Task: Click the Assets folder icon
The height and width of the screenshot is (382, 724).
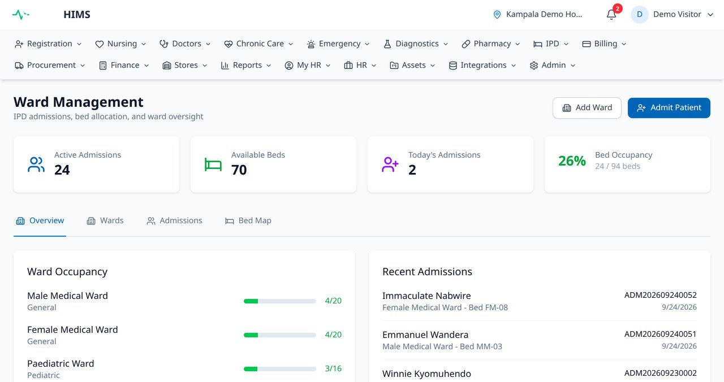Action: (394, 66)
